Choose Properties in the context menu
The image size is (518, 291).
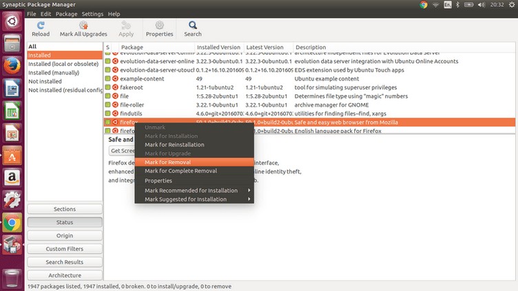(194, 180)
